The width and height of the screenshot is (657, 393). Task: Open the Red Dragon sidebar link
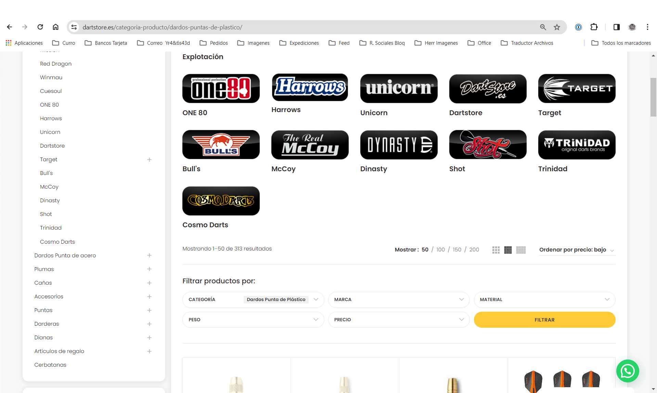[56, 64]
